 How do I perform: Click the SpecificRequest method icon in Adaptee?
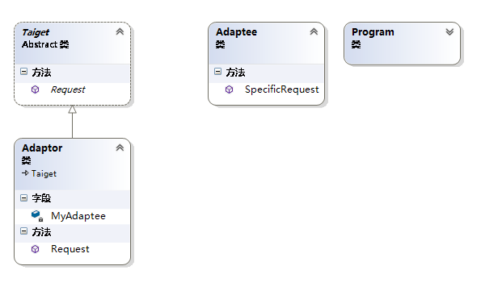pyautogui.click(x=230, y=89)
